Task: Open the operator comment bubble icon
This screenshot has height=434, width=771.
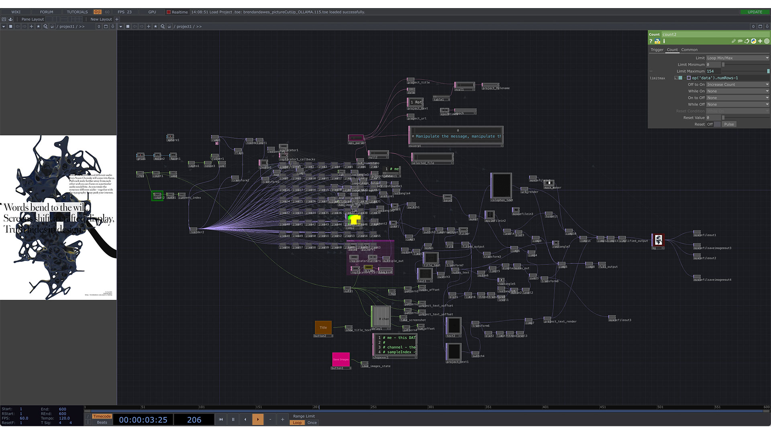Action: (740, 41)
